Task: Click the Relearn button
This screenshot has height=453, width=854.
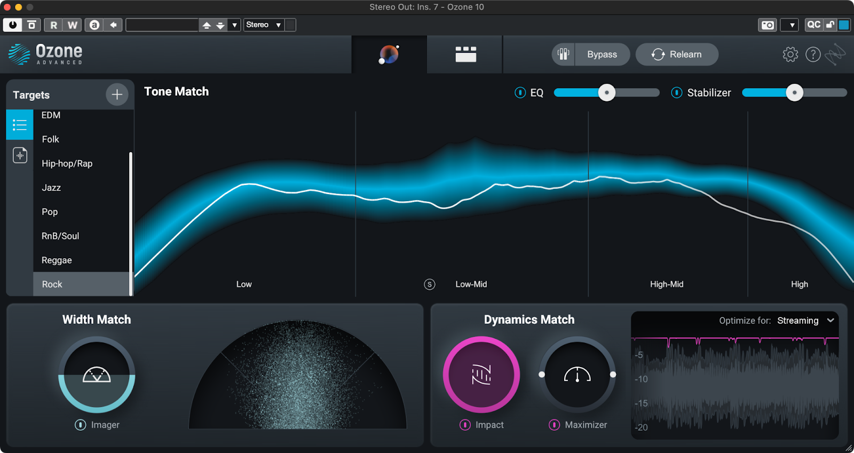Action: [x=677, y=54]
